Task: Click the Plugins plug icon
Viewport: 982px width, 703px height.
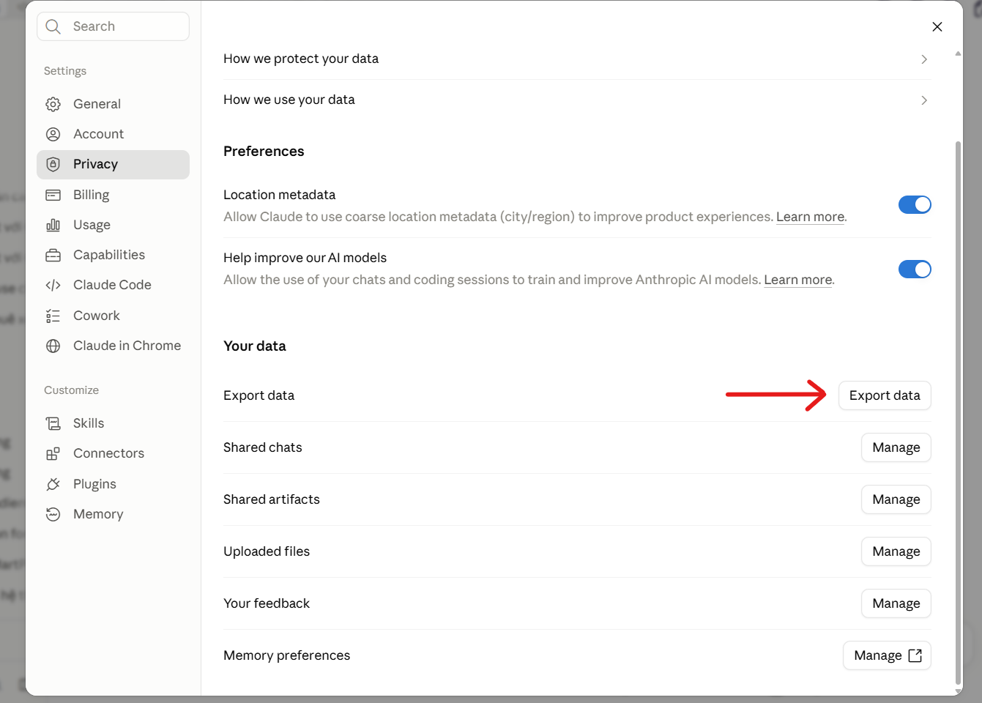Action: click(x=53, y=484)
